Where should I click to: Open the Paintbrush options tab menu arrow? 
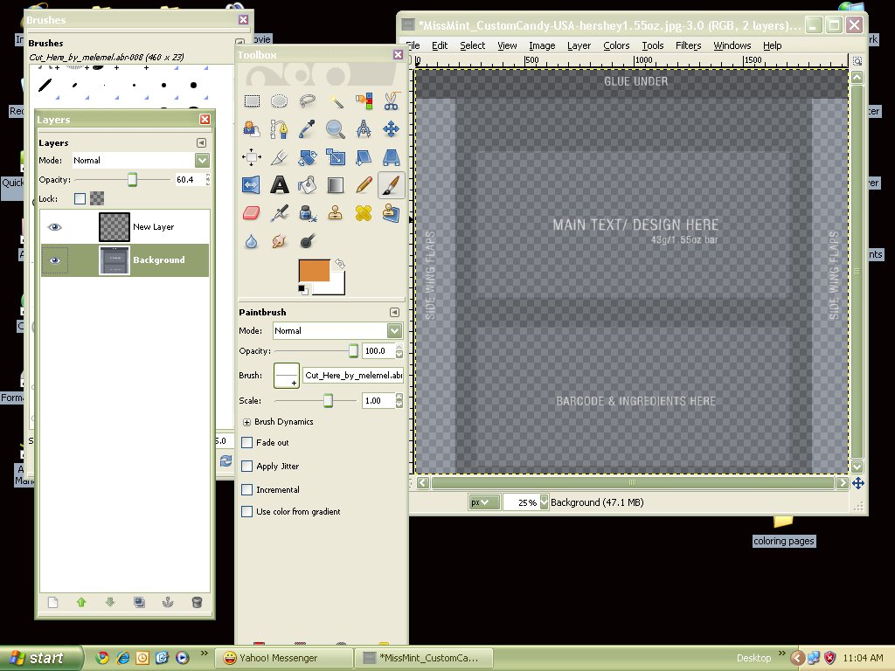[394, 312]
